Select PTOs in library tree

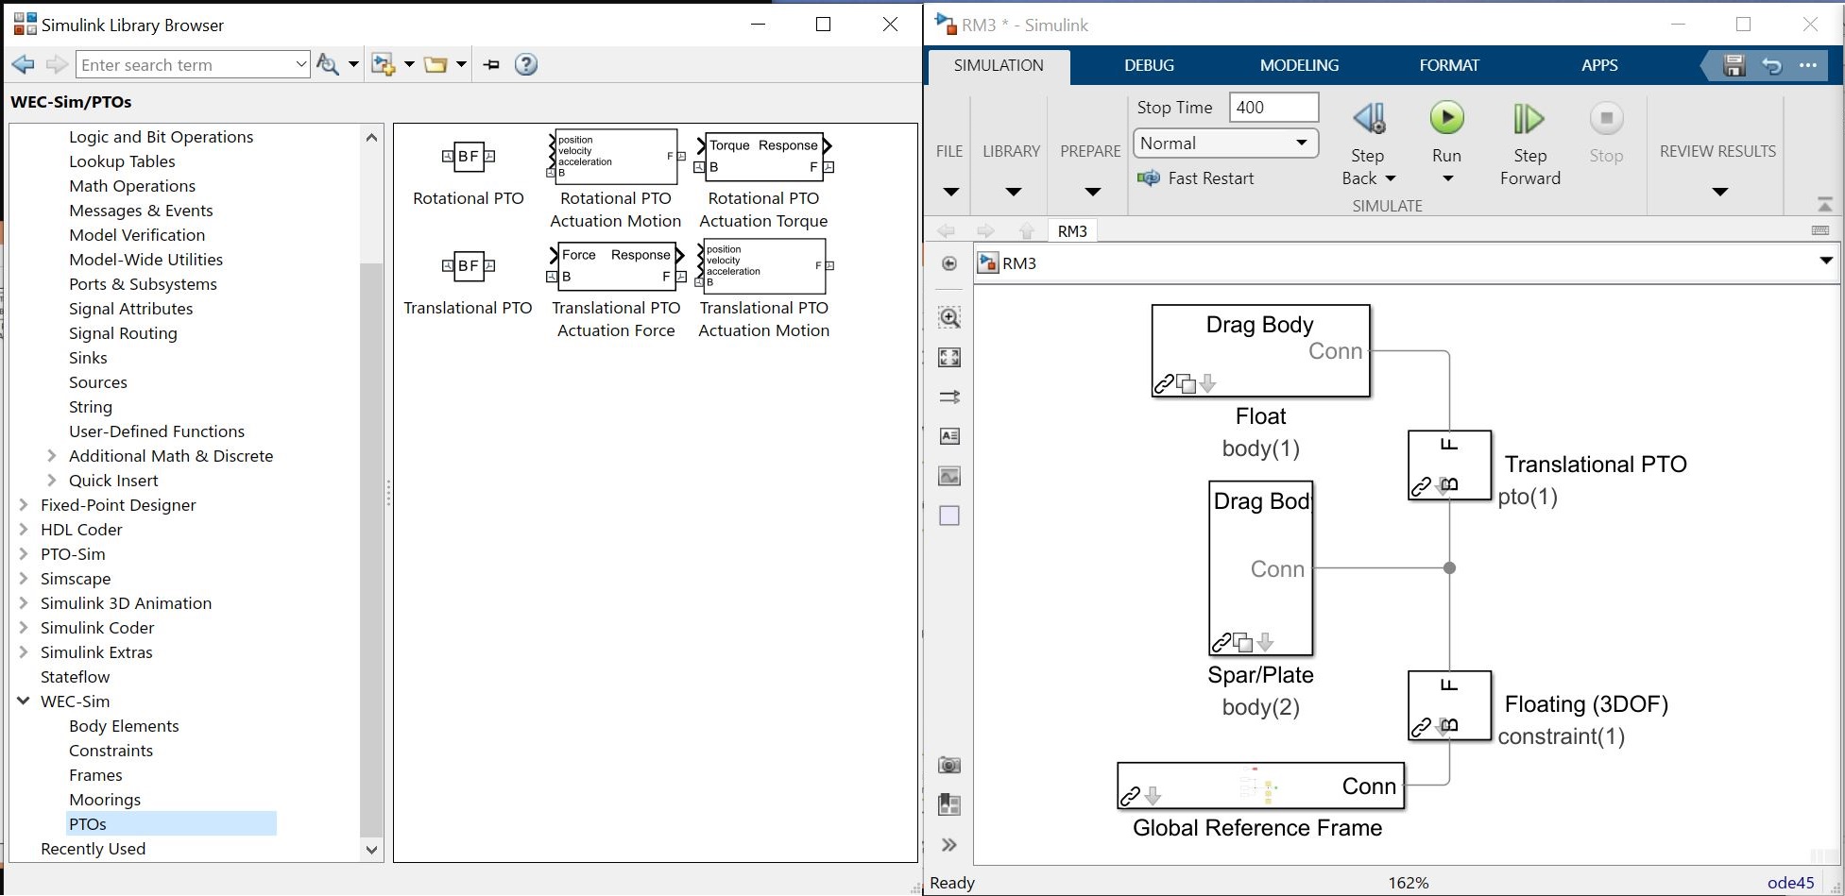click(x=88, y=824)
